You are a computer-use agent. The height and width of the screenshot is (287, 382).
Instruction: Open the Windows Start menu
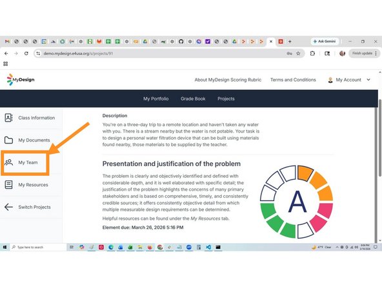(x=5, y=247)
